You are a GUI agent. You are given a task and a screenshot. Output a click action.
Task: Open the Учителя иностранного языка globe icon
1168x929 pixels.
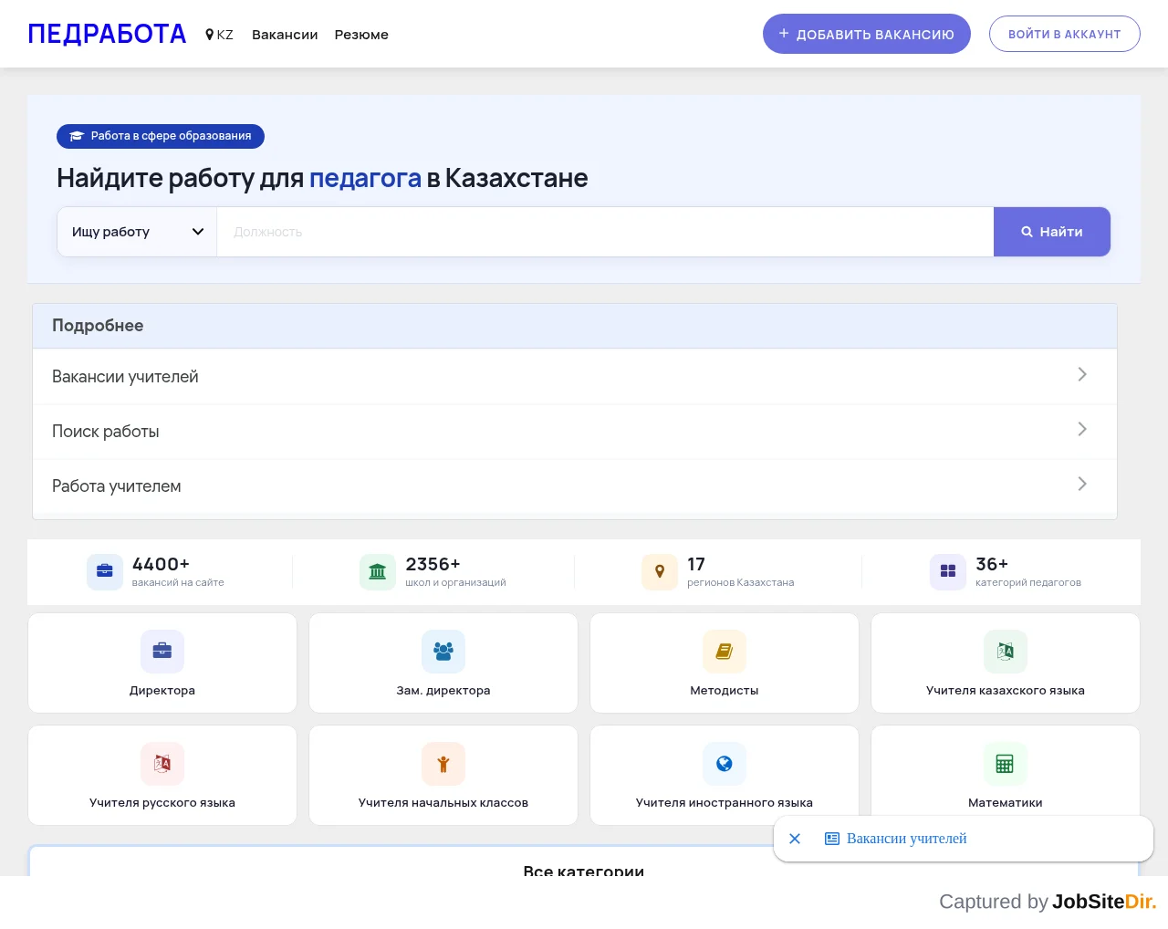[x=725, y=764]
